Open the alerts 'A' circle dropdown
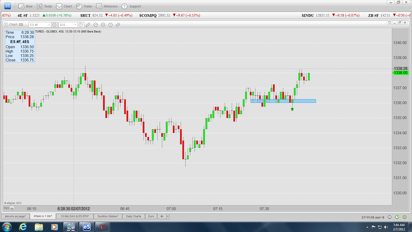Viewport: 412px width, 232px height. click(110, 25)
